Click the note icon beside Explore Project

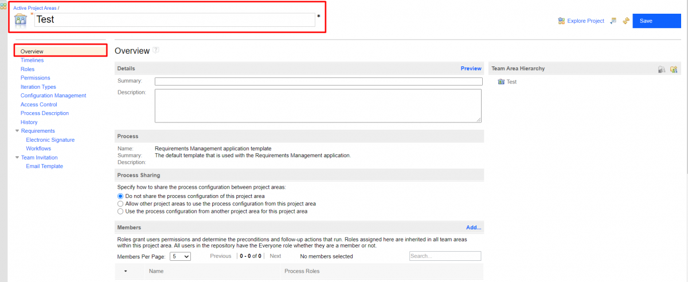(613, 21)
